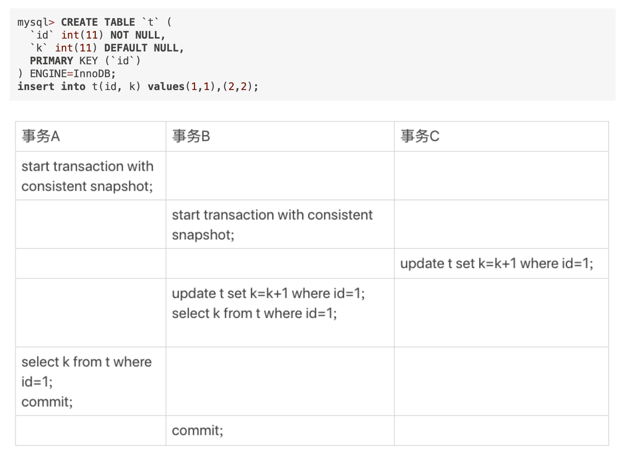Click the update statement in 事务B column

268,294
